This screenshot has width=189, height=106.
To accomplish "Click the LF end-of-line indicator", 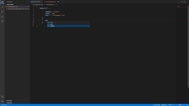I will [174, 105].
